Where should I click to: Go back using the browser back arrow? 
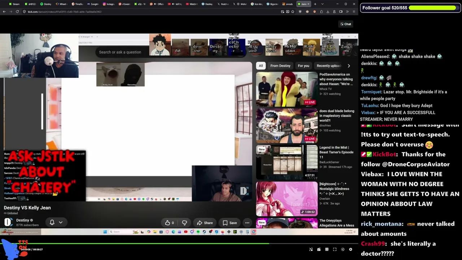pos(4,12)
